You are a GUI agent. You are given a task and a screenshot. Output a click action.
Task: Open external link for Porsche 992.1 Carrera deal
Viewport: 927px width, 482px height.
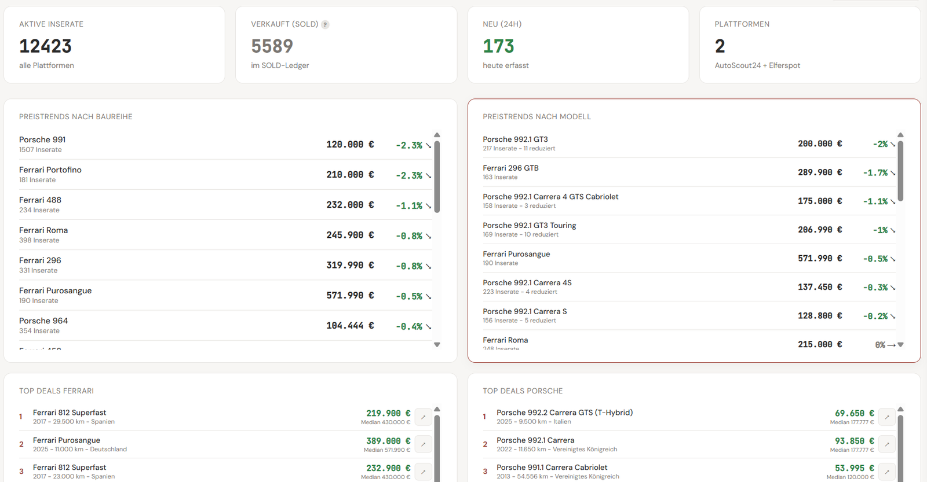click(887, 444)
